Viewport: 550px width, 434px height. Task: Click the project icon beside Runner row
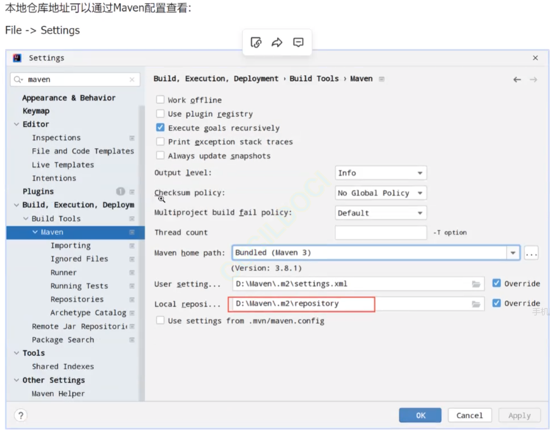coord(132,272)
